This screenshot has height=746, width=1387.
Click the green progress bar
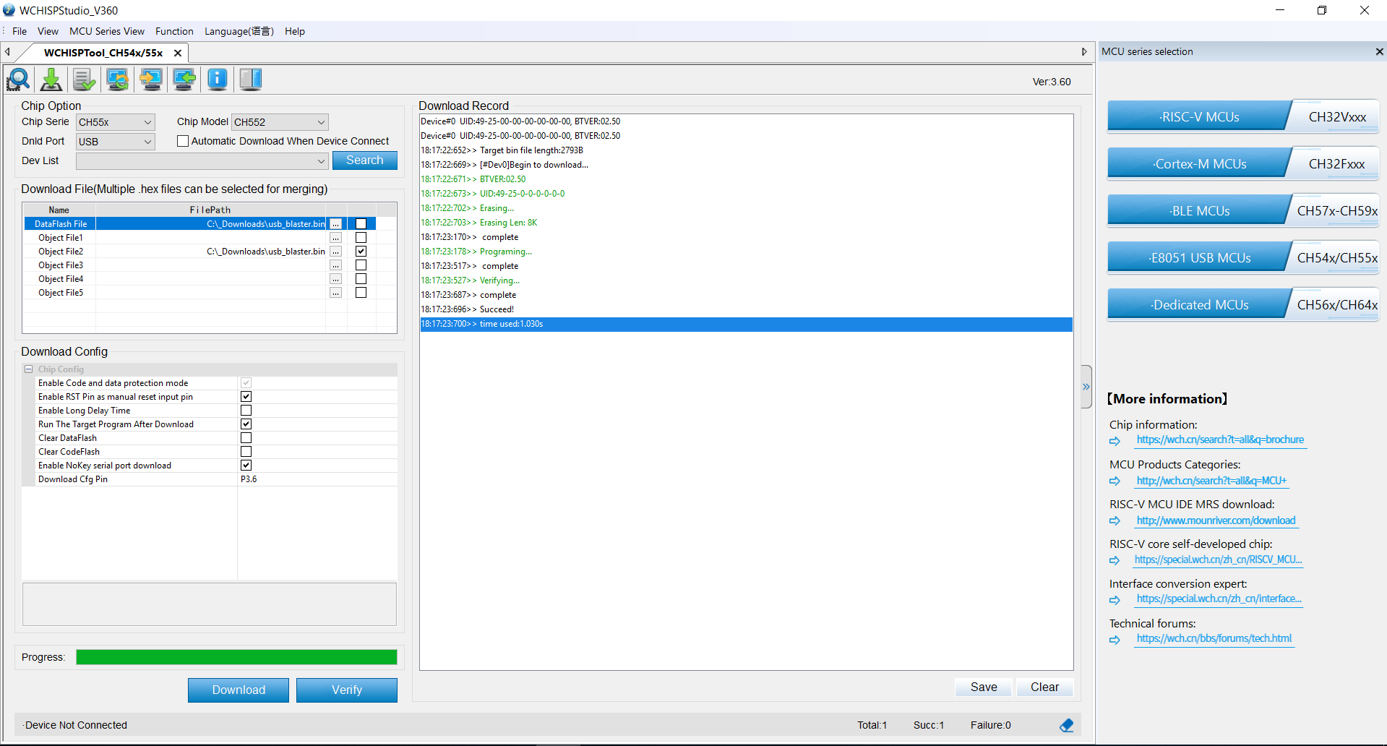(236, 657)
